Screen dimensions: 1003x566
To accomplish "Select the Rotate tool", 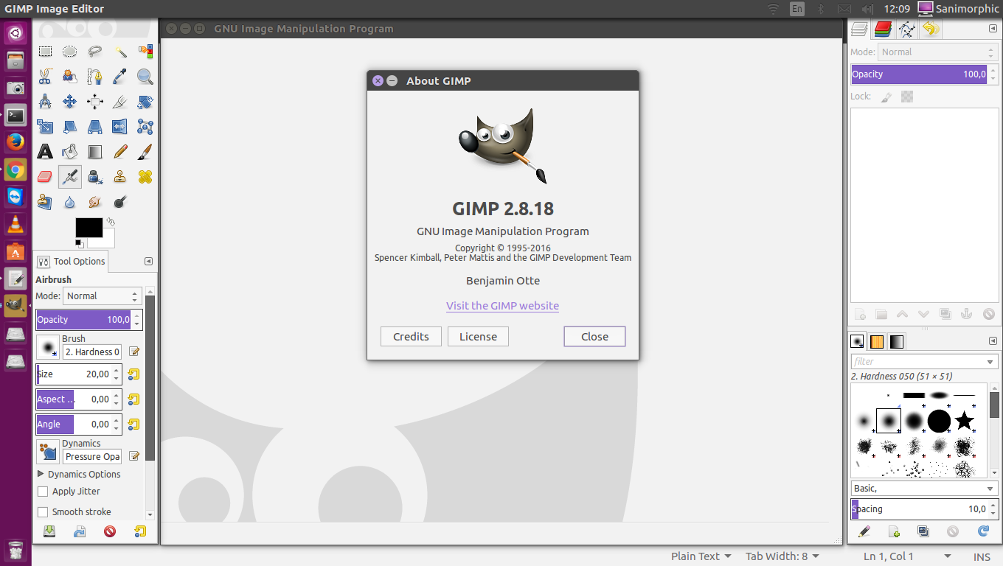I will click(x=145, y=102).
